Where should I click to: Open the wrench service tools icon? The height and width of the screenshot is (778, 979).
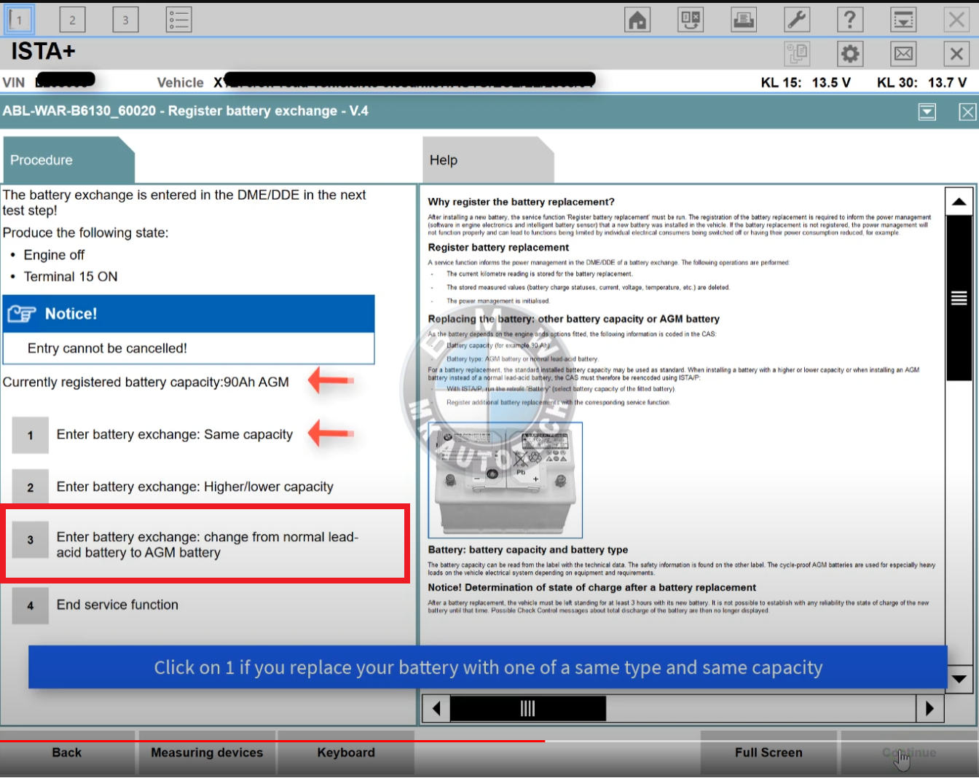(x=797, y=20)
